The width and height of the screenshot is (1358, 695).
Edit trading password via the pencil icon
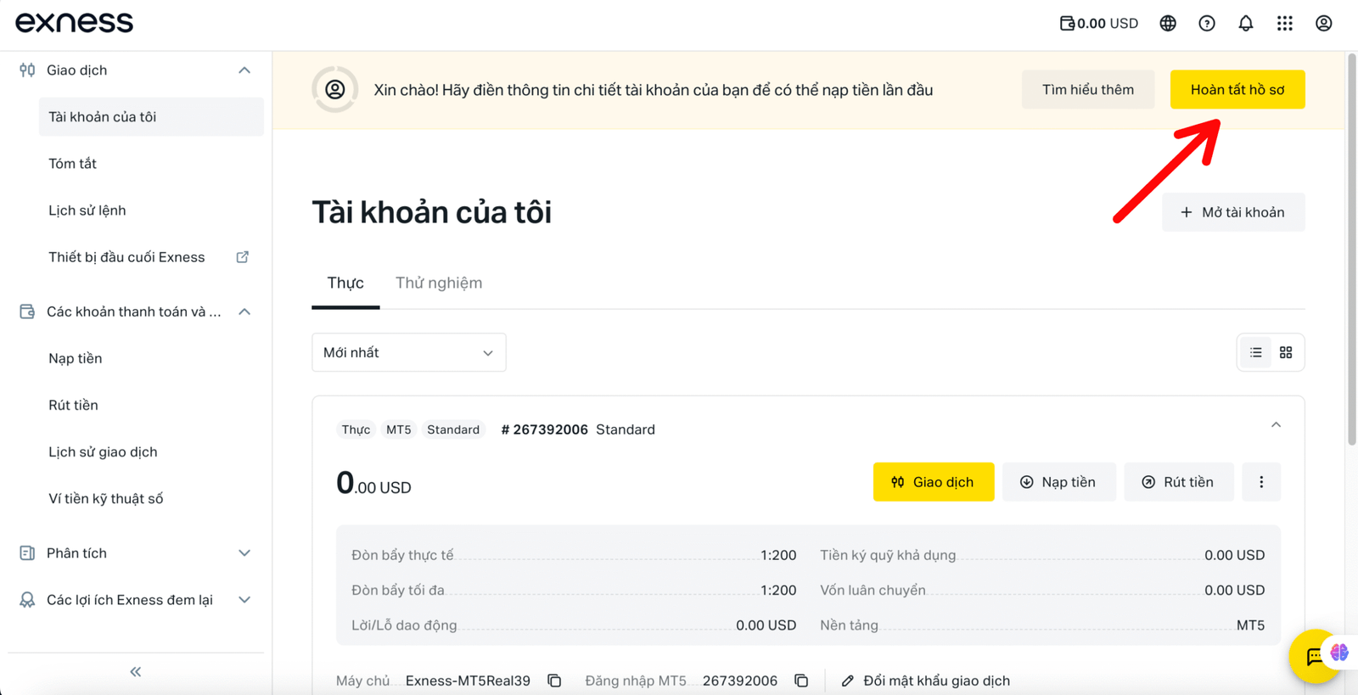click(847, 680)
